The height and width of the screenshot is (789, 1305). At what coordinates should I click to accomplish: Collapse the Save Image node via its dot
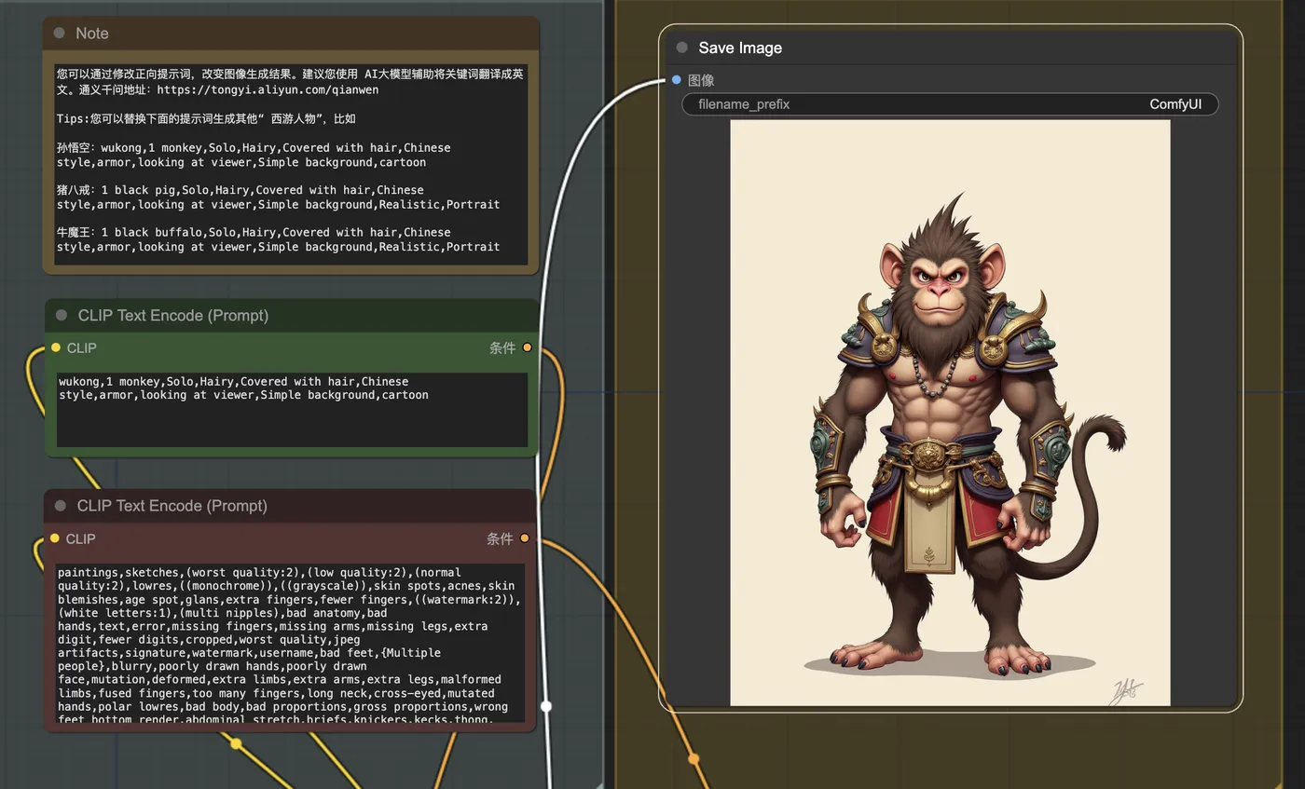681,48
